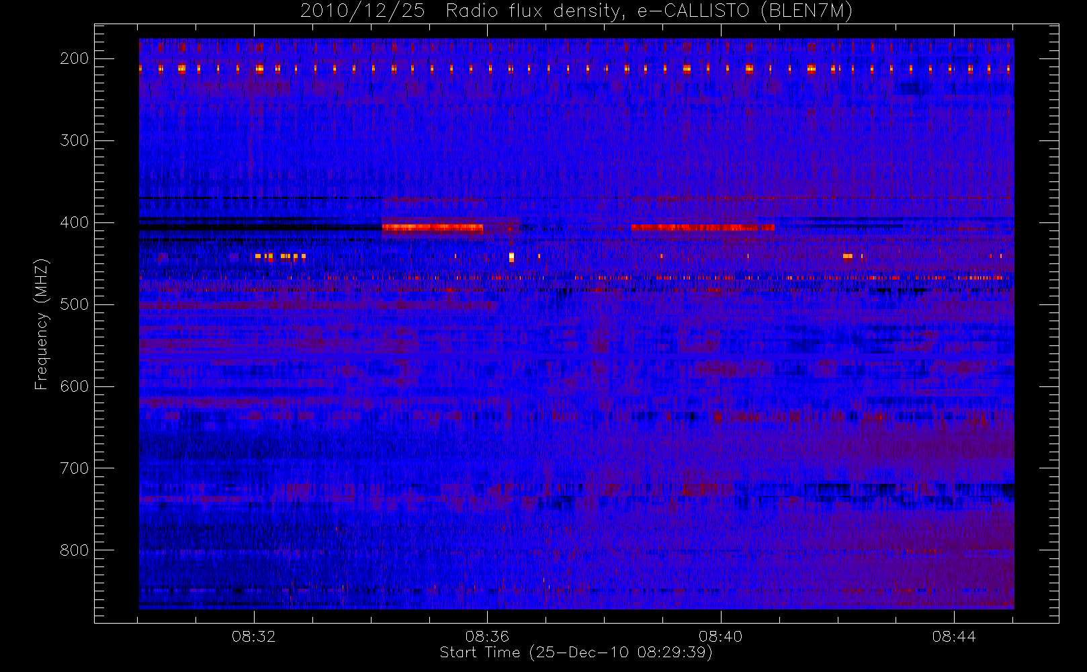Click the 700 frequency tick label

point(75,468)
